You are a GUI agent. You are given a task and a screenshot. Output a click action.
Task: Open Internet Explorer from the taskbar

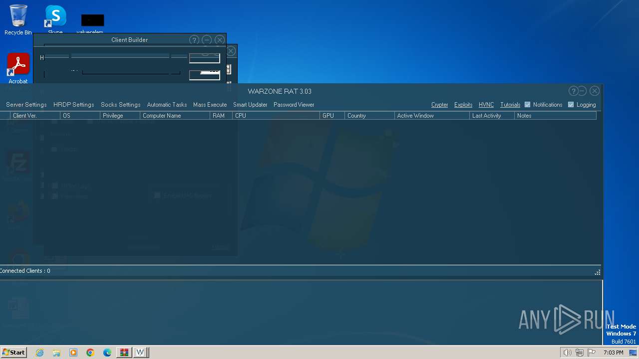coord(39,353)
